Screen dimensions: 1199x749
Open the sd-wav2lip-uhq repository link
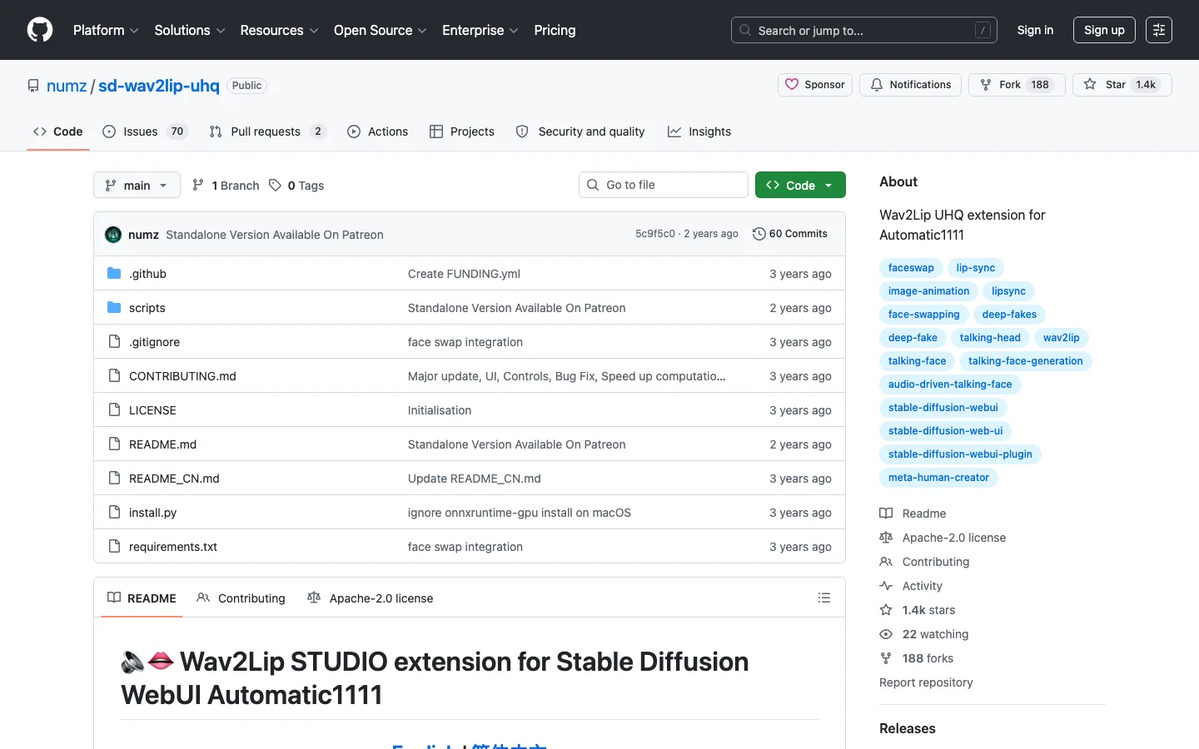pyautogui.click(x=159, y=86)
